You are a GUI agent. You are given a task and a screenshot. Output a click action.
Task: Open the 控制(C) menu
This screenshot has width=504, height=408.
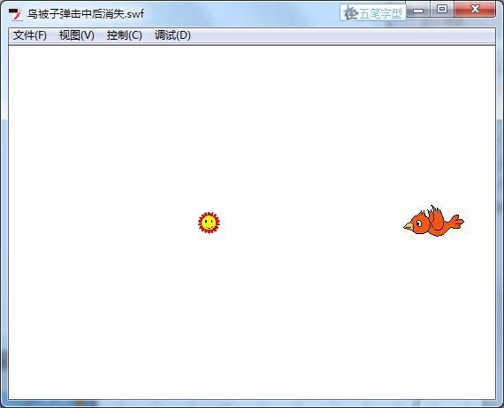coord(125,35)
